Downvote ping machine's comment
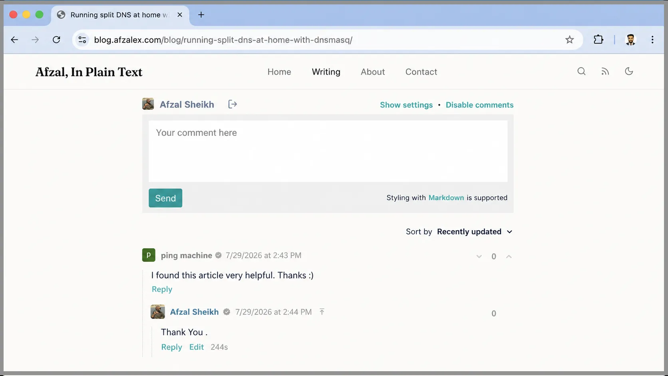 click(x=479, y=257)
